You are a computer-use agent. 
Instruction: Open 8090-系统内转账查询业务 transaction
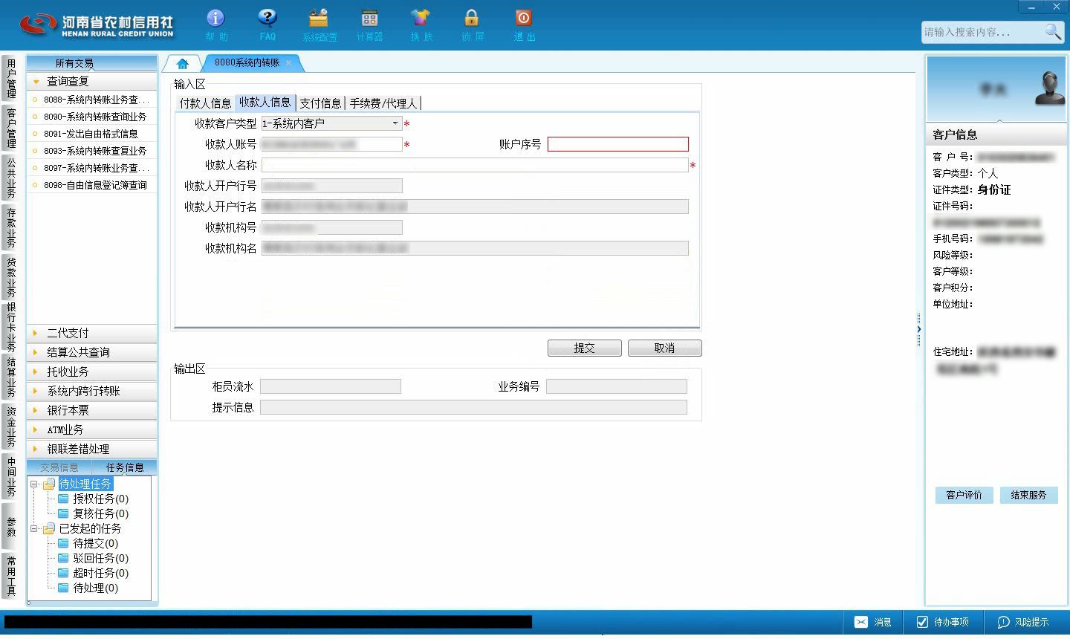click(x=92, y=116)
